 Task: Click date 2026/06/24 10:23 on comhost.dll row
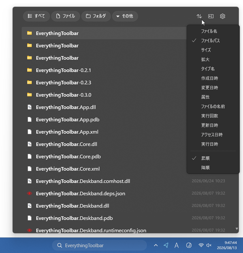208,181
